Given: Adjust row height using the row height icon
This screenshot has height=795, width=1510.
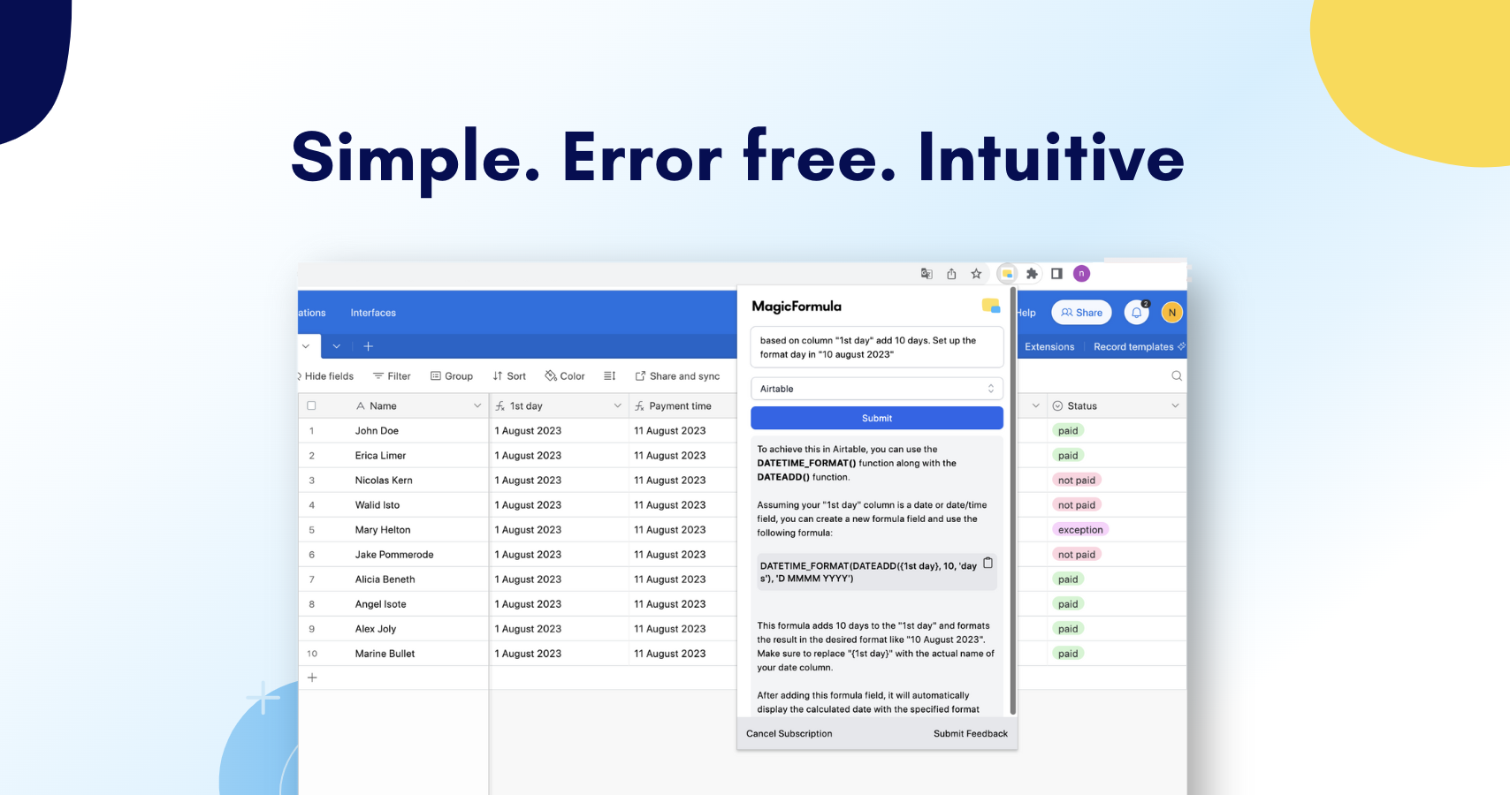Looking at the screenshot, I should coord(609,375).
